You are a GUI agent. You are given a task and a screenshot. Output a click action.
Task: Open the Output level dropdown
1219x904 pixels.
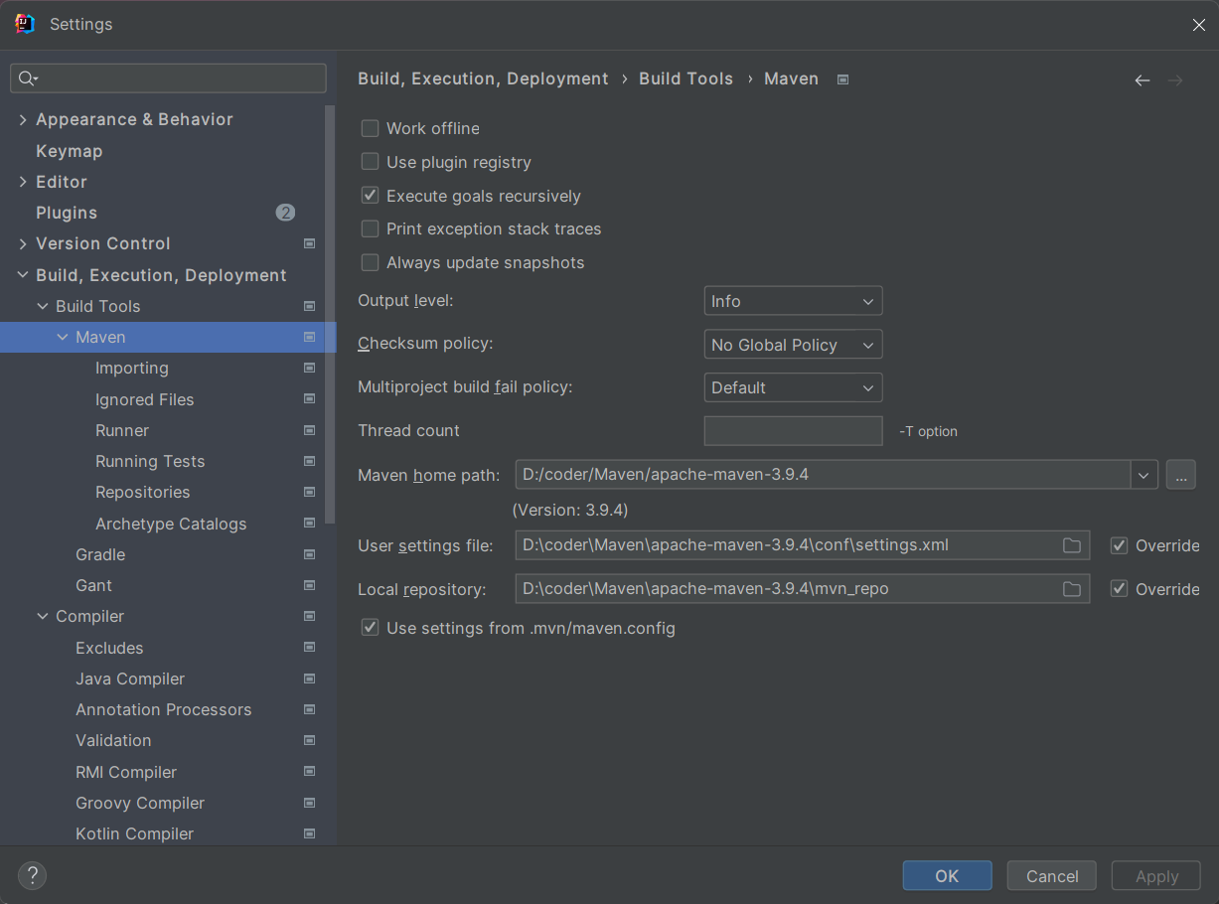[793, 301]
